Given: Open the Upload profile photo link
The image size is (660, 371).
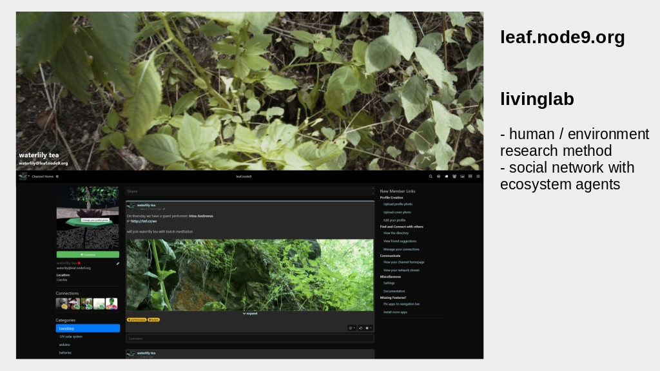Looking at the screenshot, I should 398,204.
